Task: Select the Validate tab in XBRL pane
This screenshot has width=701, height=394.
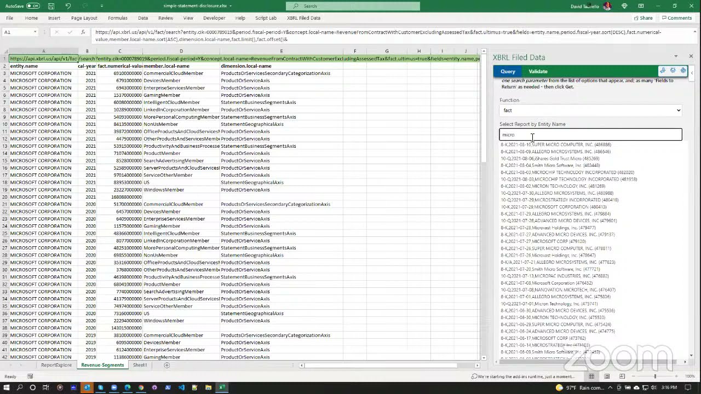Action: [x=538, y=72]
